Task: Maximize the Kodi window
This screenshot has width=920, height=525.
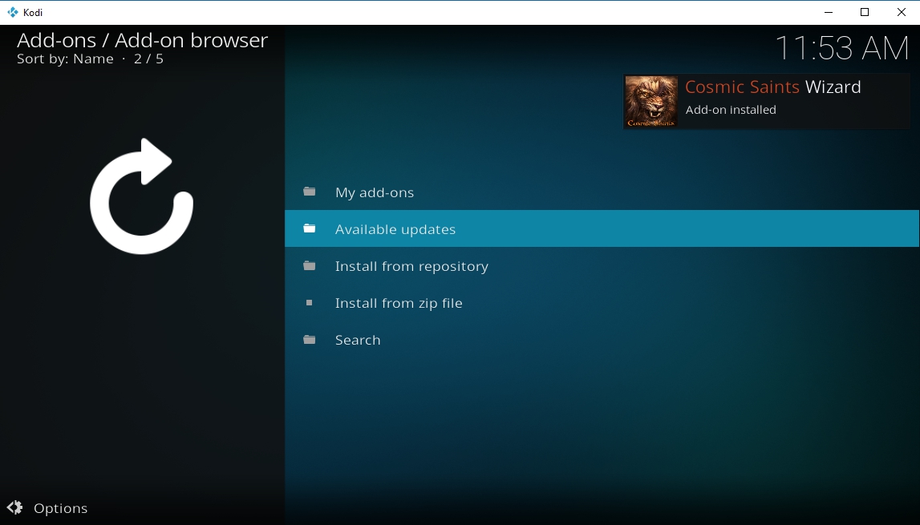Action: [865, 12]
